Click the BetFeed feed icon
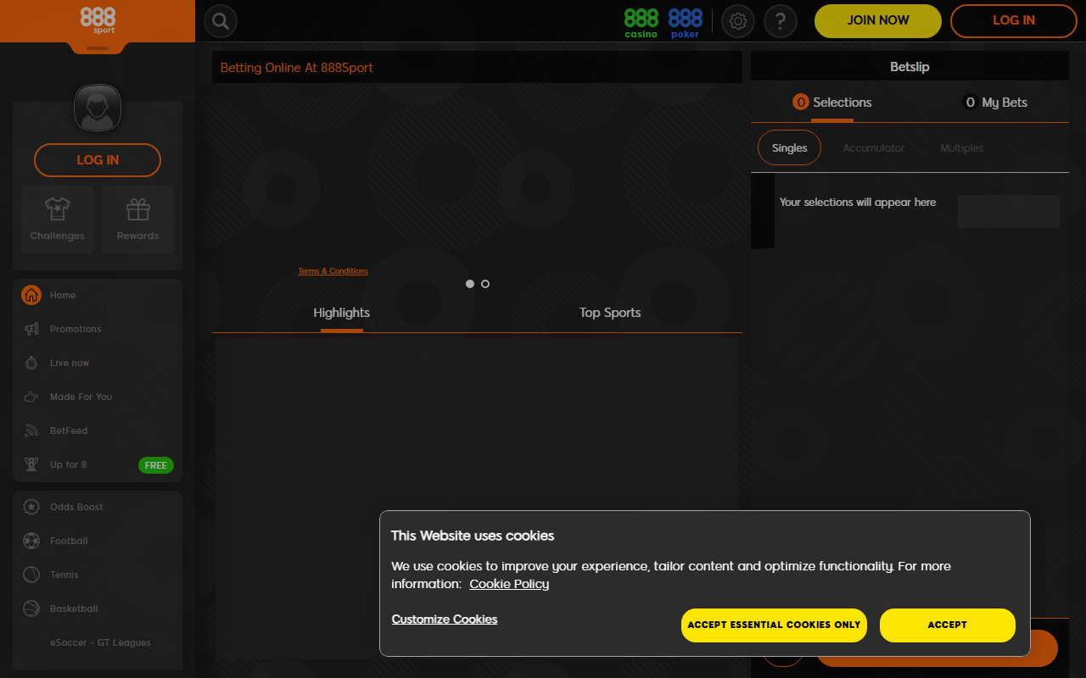Viewport: 1086px width, 678px height. coord(31,431)
